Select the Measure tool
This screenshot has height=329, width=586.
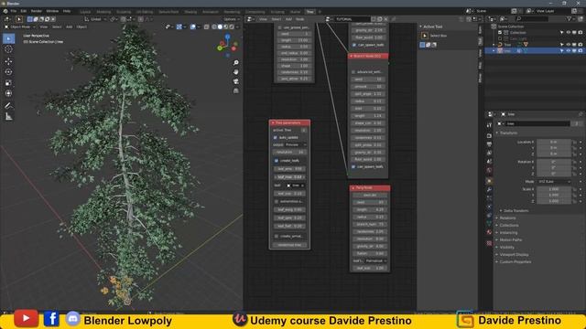click(x=8, y=117)
